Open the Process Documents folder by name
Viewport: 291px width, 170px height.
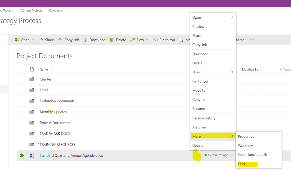pos(55,123)
